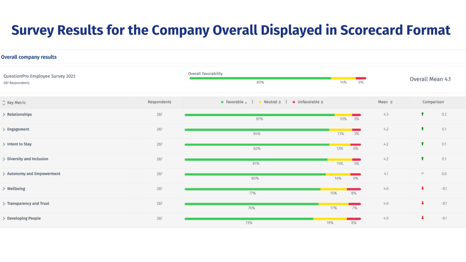Click the 0.2 comparison value

(444, 114)
